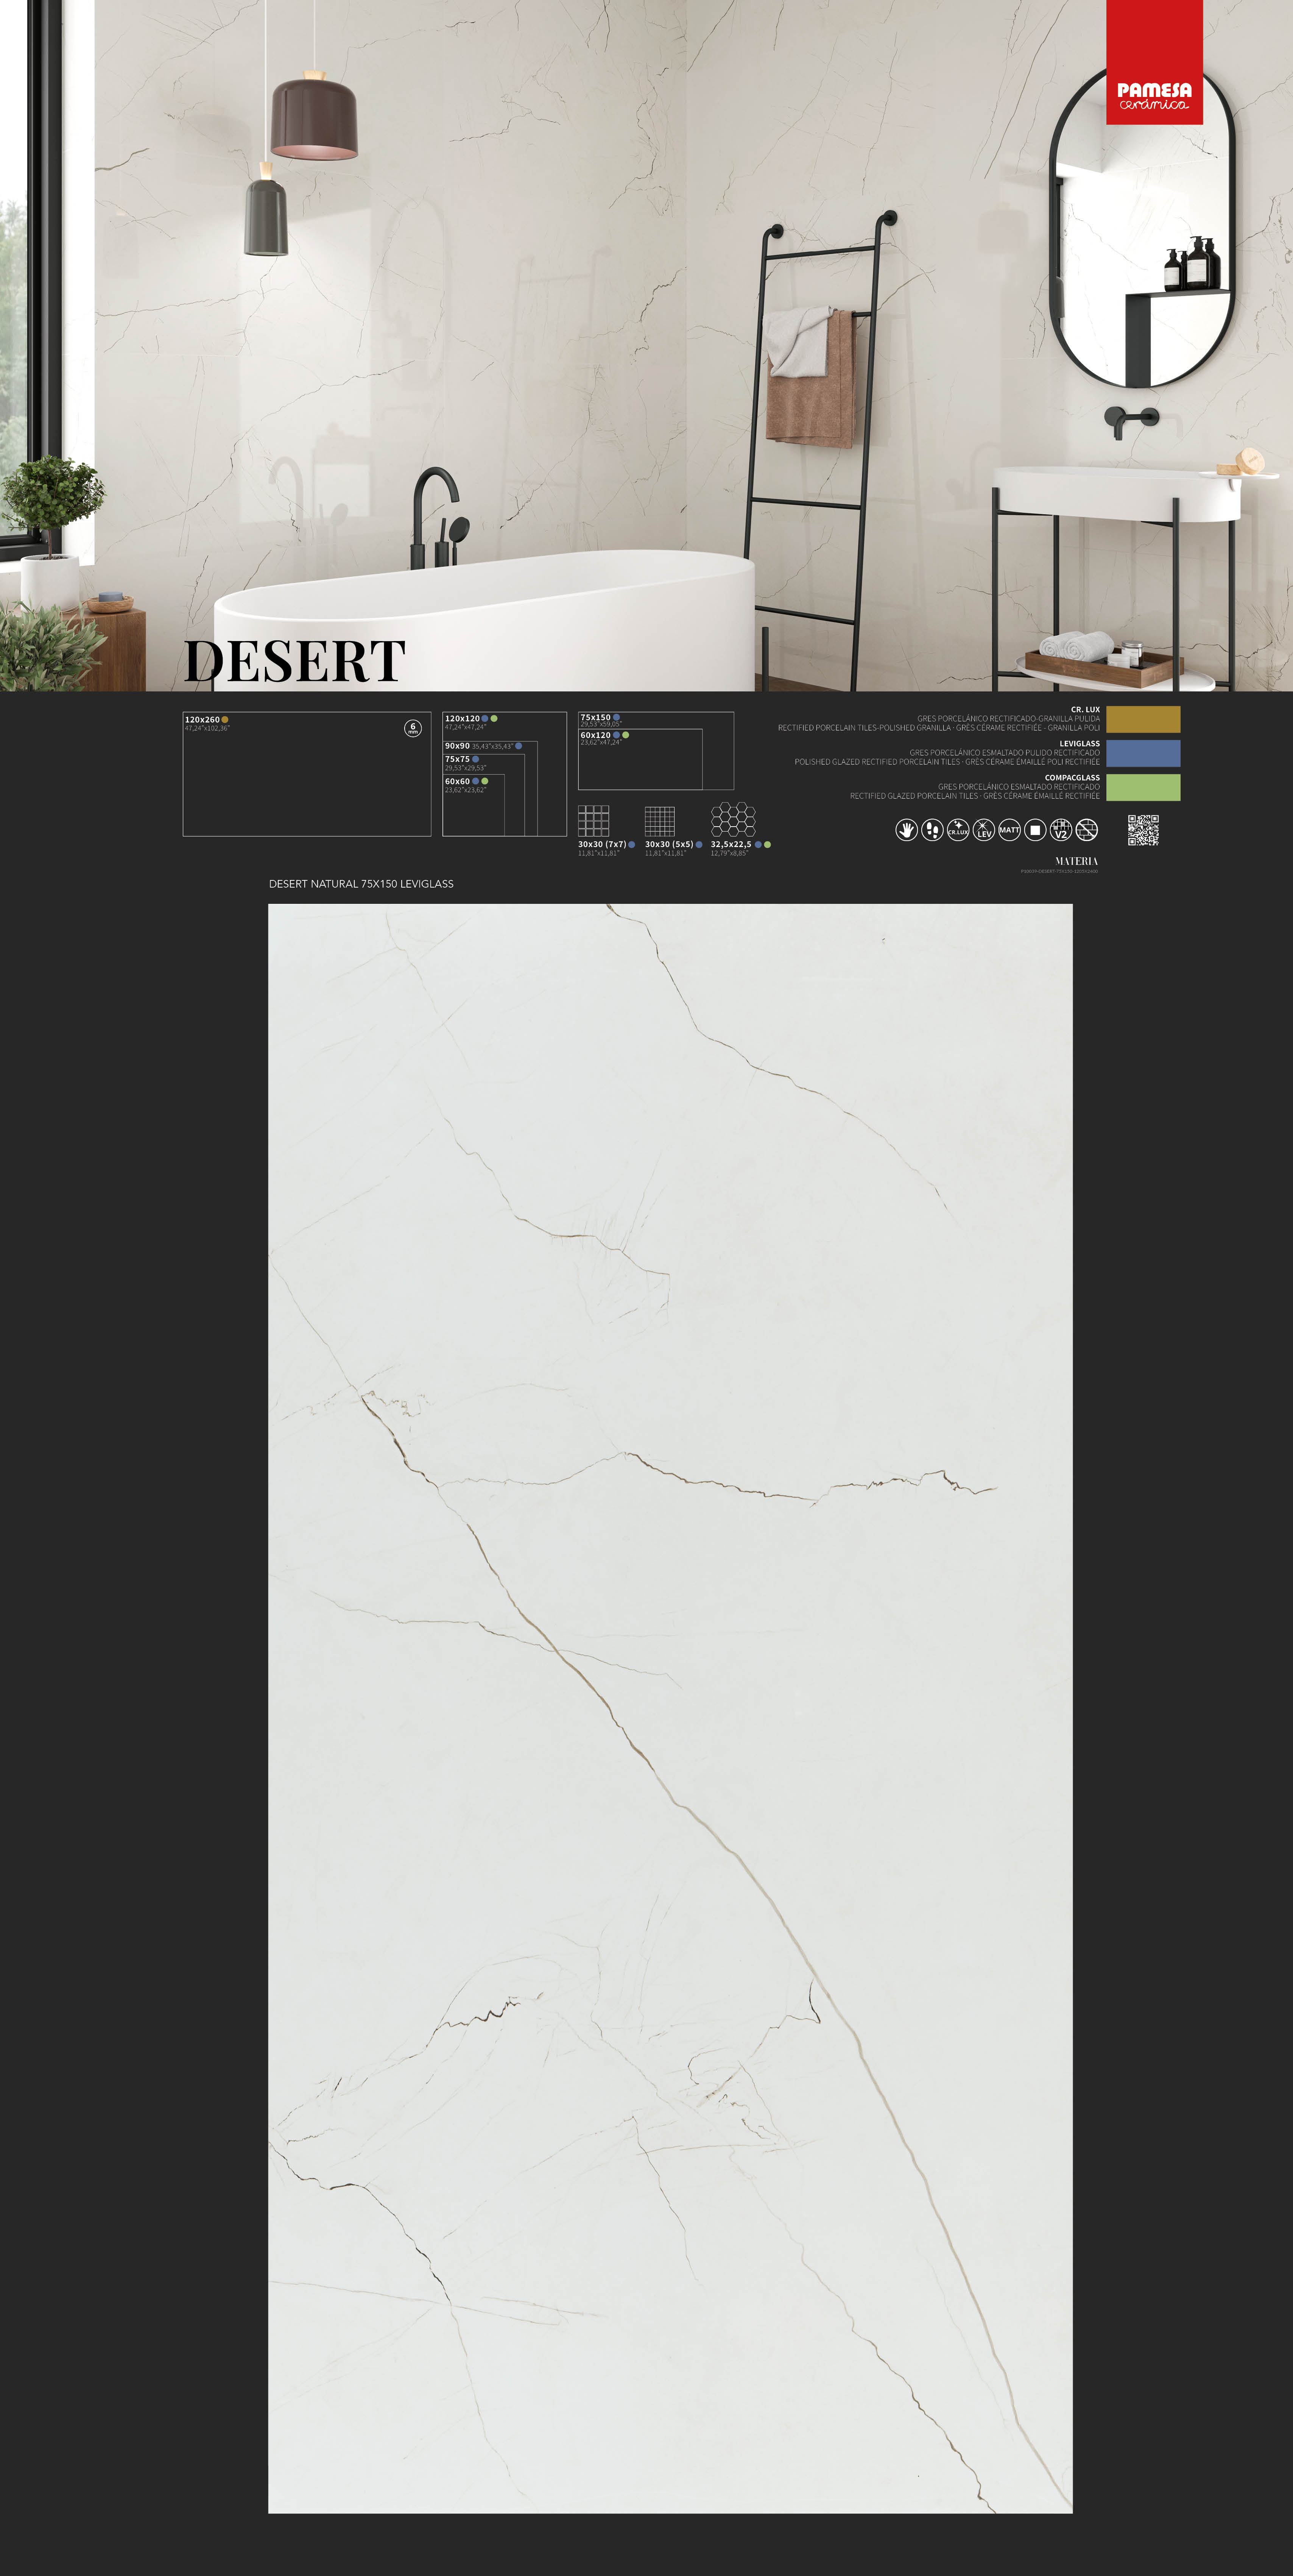This screenshot has height=2576, width=1293.
Task: Click the 75x150 size label
Action: (595, 717)
